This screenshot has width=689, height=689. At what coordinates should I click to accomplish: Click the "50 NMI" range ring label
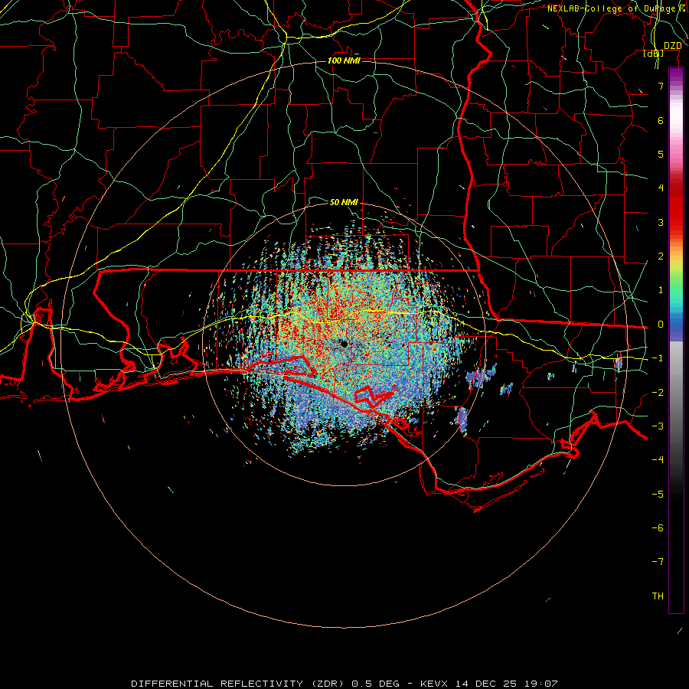(344, 202)
